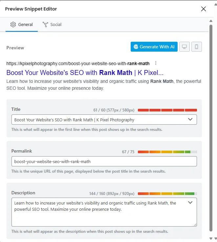
Task: Click the Permalink length indicator bar
Action: click(167, 152)
